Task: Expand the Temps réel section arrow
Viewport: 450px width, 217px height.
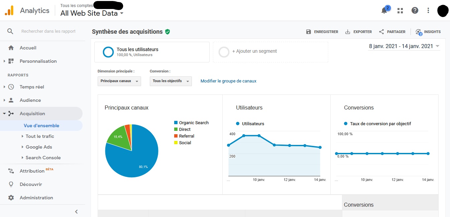Action: click(x=4, y=87)
